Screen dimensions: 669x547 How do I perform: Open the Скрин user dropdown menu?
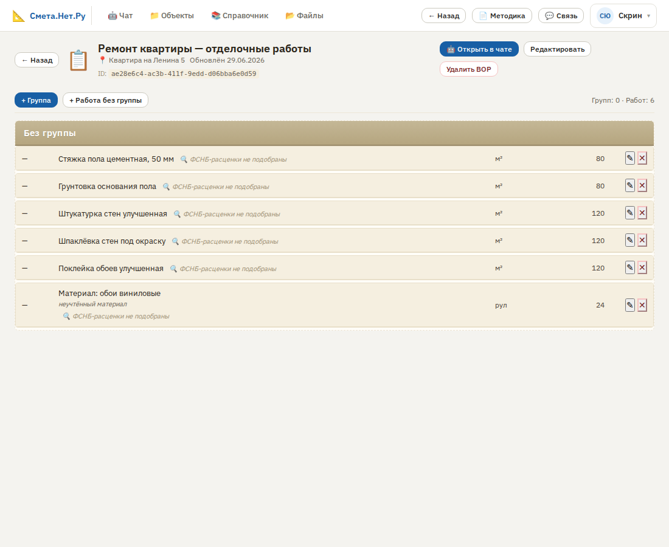[623, 16]
